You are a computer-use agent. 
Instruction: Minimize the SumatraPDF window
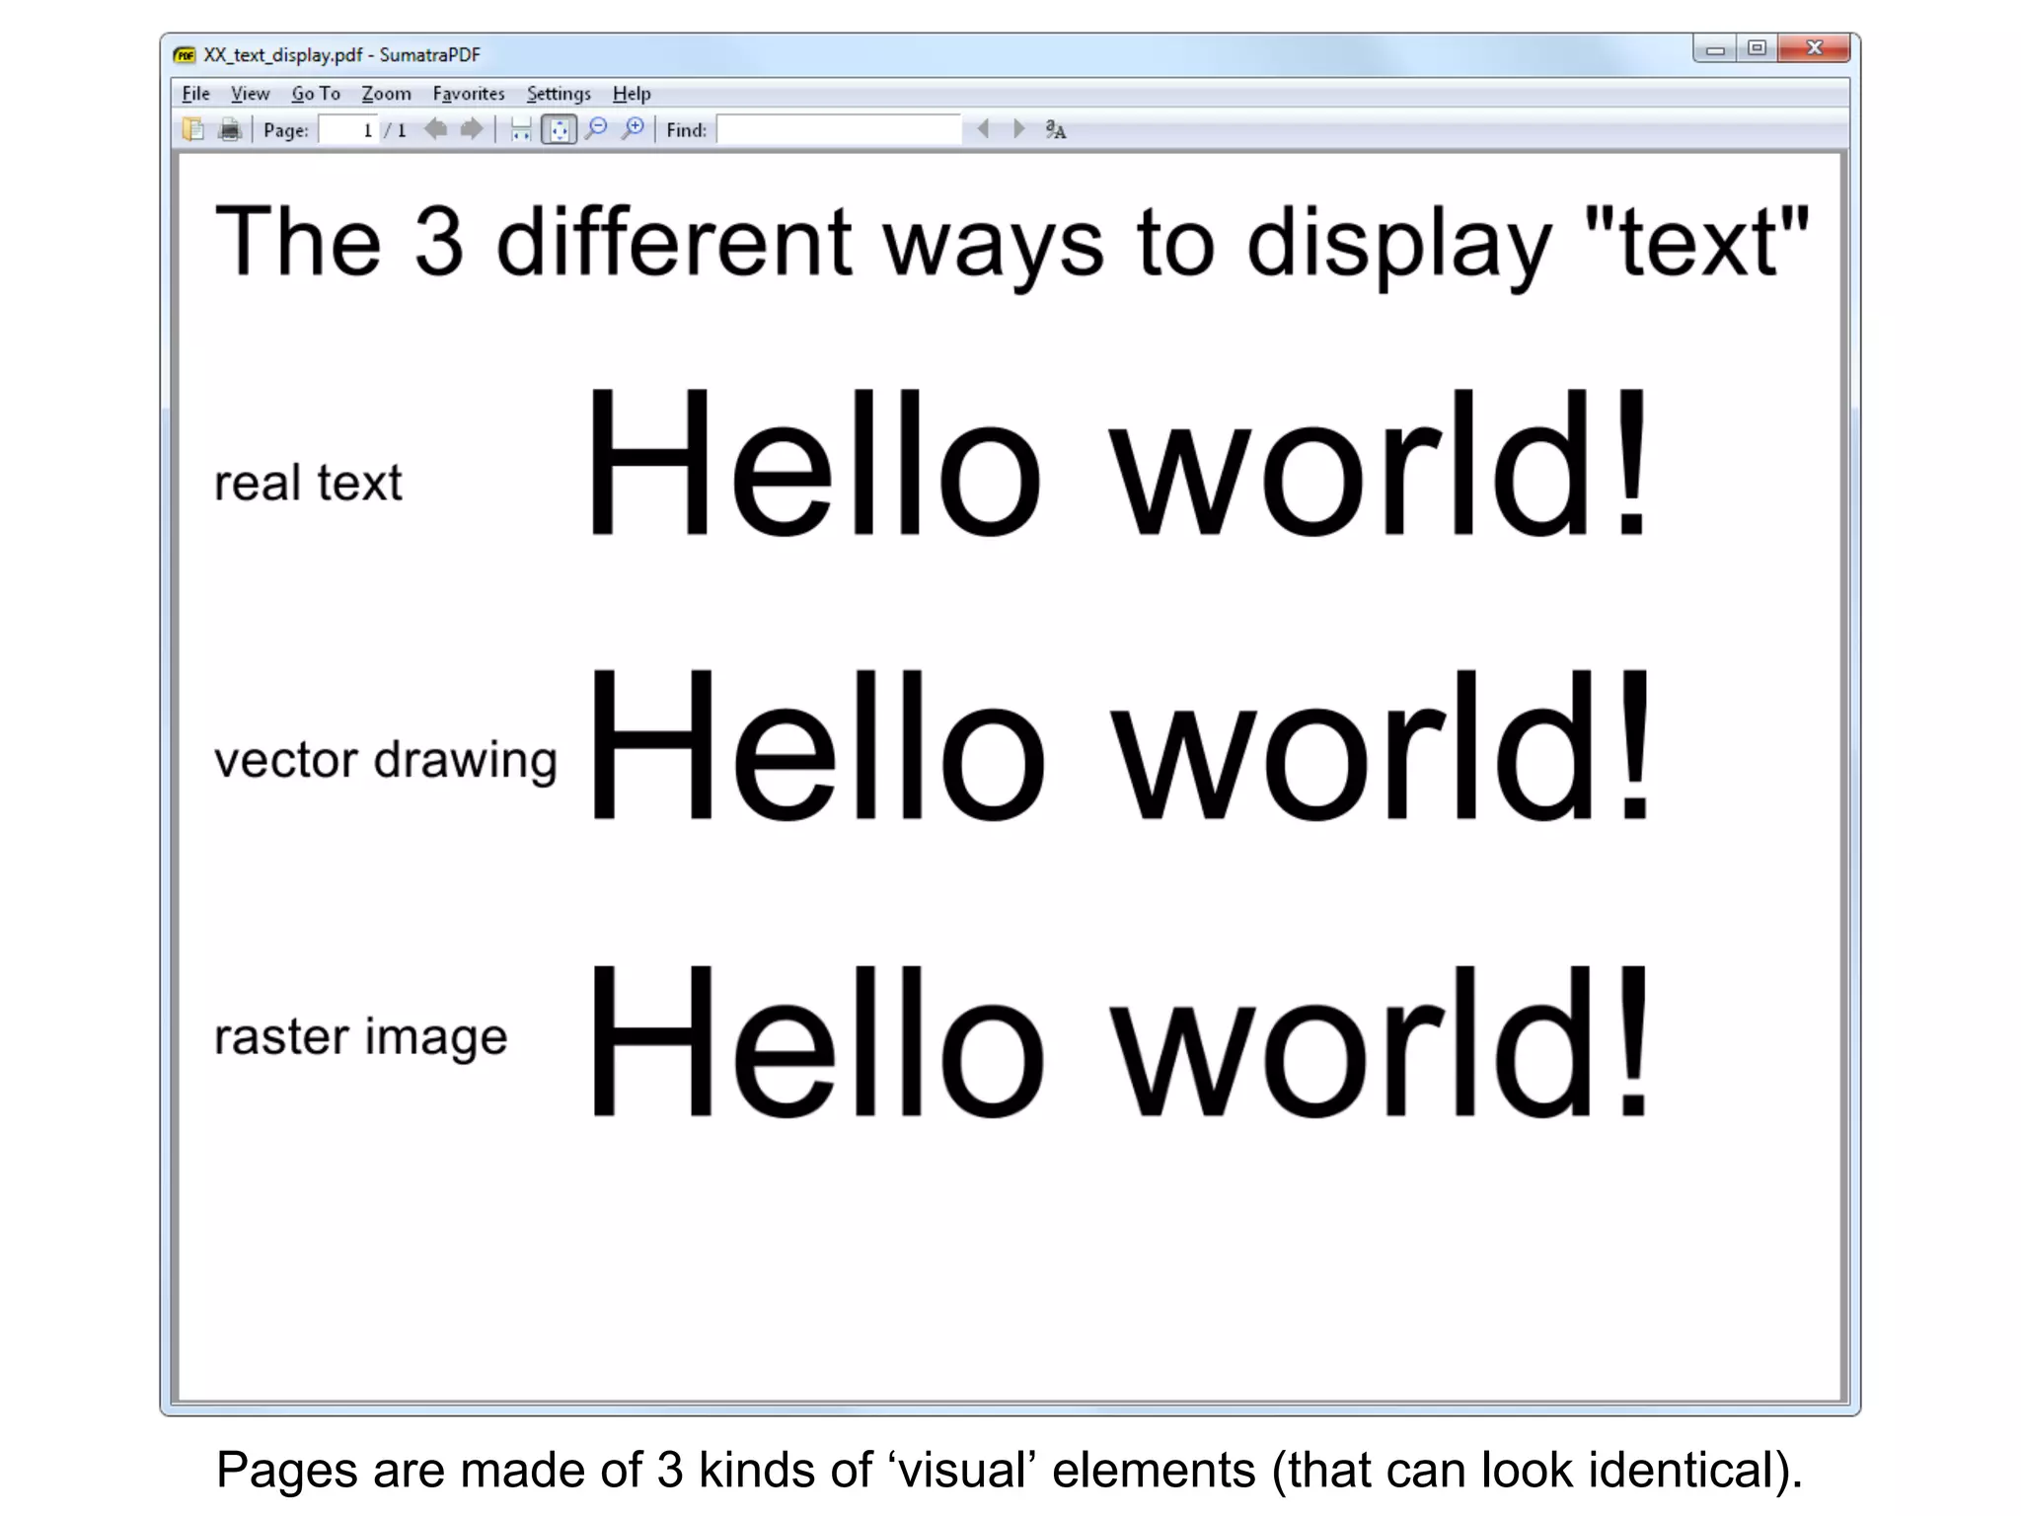1715,48
